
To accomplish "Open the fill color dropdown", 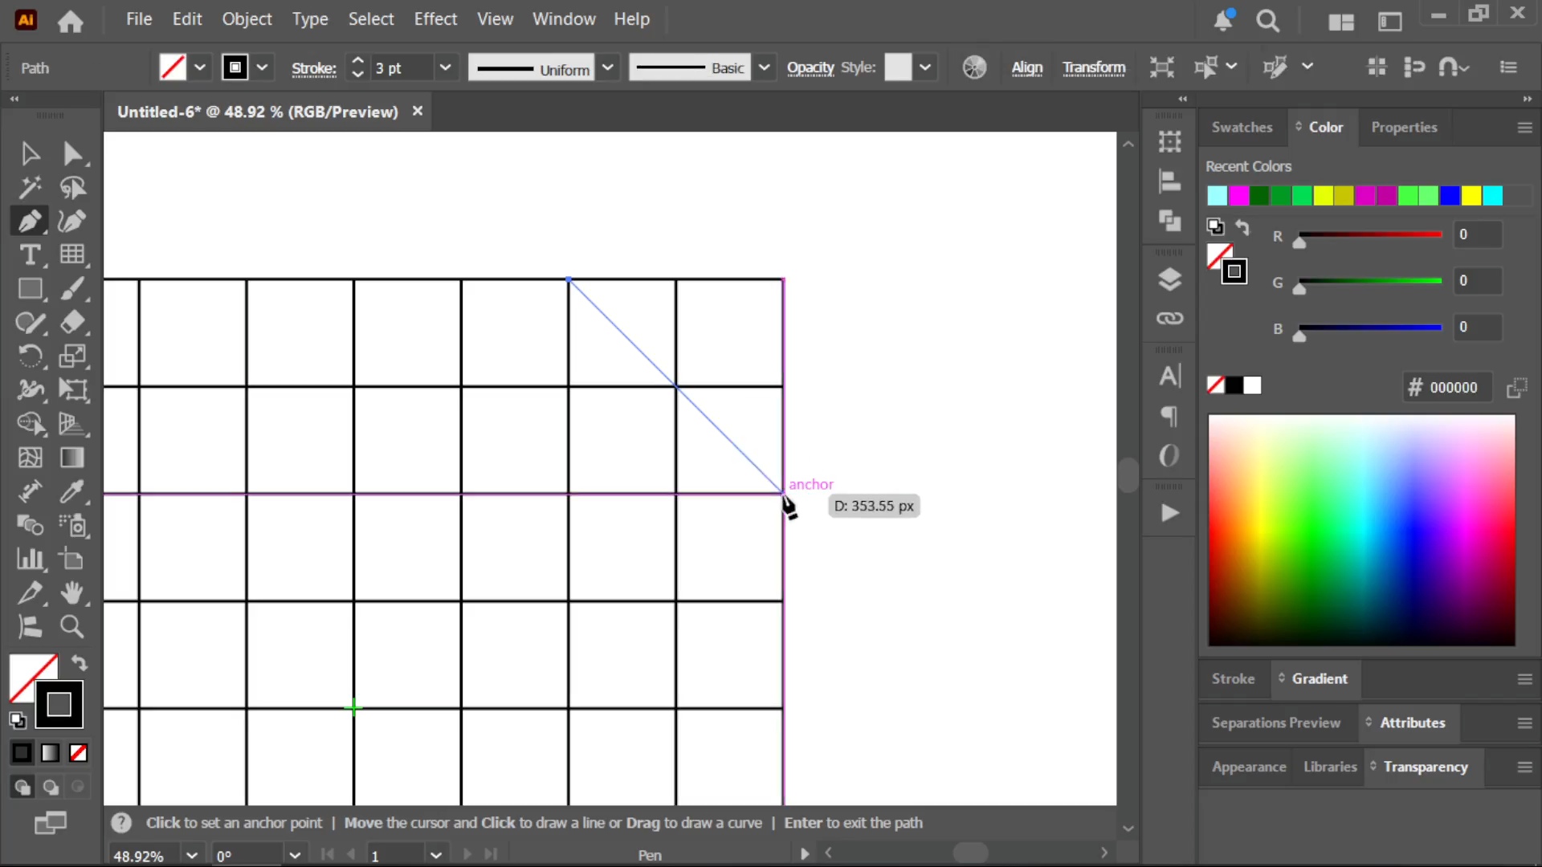I will [200, 67].
